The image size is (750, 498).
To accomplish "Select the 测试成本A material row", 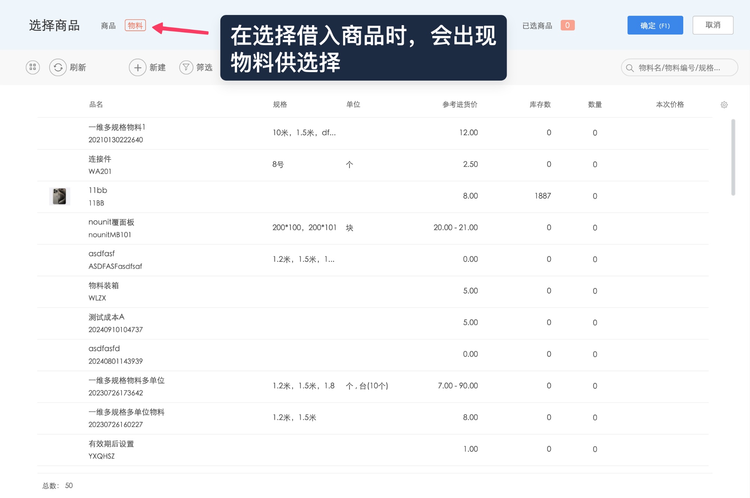I will [187, 323].
